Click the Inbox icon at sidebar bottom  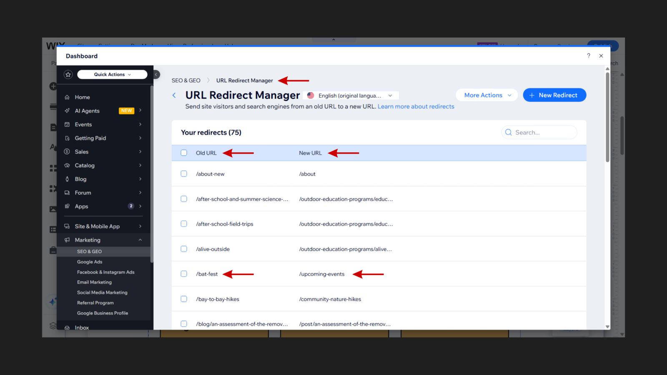[x=68, y=327]
